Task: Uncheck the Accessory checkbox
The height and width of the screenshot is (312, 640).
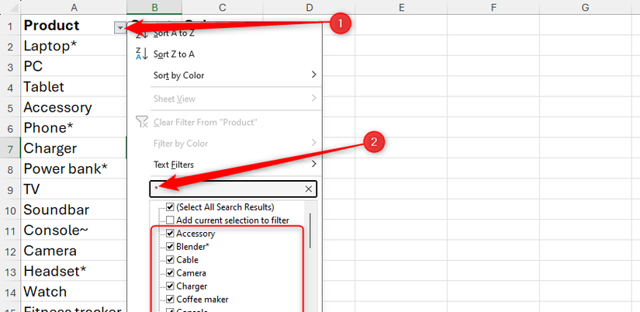Action: pos(170,234)
